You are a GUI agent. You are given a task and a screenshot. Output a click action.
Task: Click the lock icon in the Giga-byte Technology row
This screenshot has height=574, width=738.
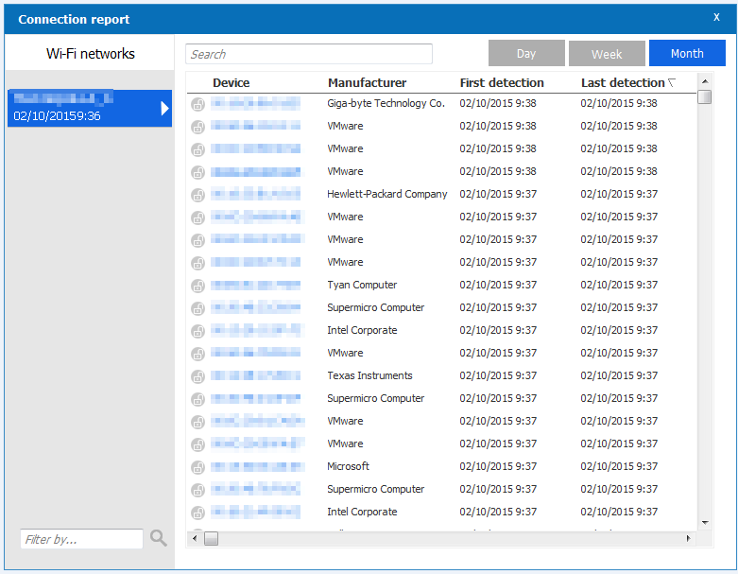(x=197, y=104)
